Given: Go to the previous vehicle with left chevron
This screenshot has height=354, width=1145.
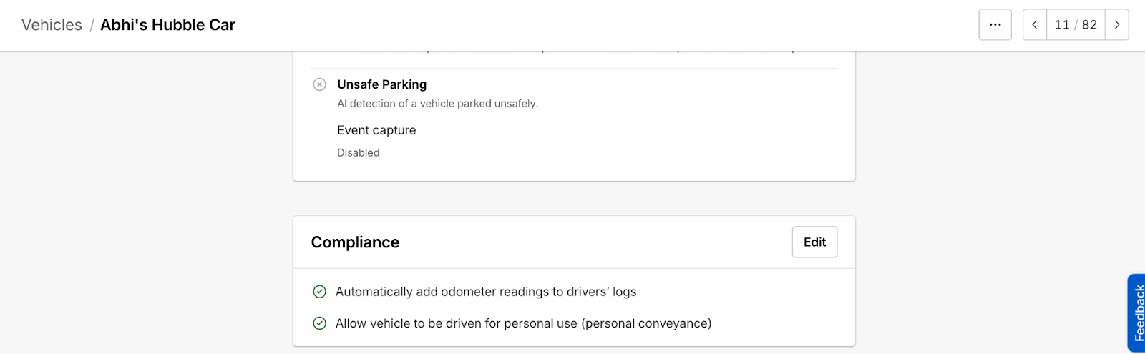Looking at the screenshot, I should [x=1035, y=24].
